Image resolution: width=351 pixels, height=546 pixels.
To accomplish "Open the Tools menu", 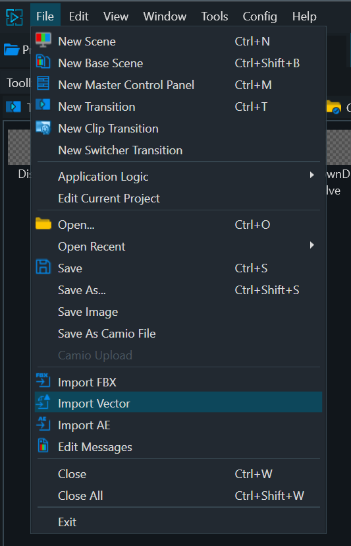I will tap(215, 16).
